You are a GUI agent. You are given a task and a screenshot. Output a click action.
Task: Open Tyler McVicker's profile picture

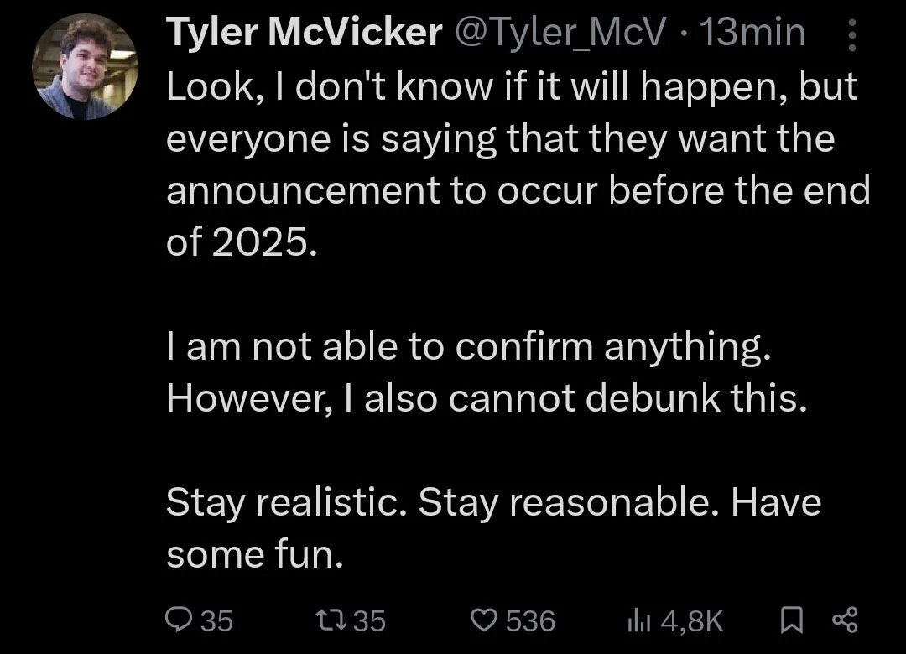pyautogui.click(x=85, y=65)
